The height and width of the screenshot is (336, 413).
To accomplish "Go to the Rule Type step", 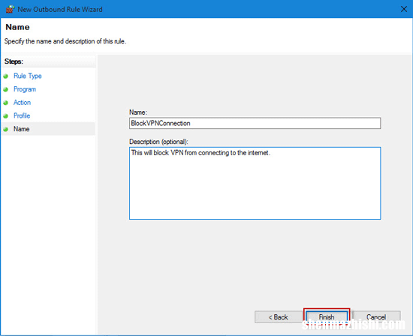I will coord(28,76).
